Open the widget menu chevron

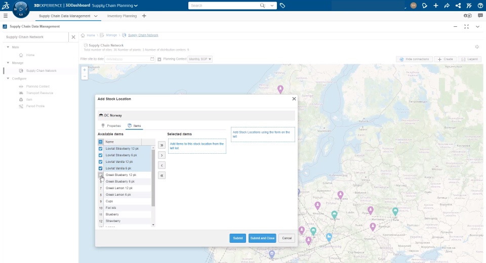coord(477,27)
